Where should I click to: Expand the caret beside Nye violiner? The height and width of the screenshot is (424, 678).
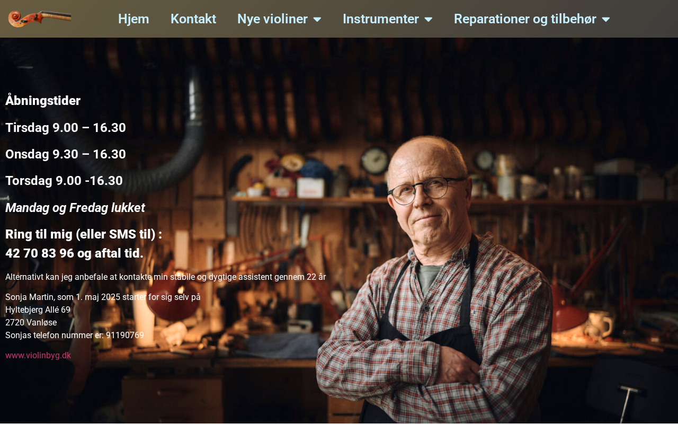[317, 19]
